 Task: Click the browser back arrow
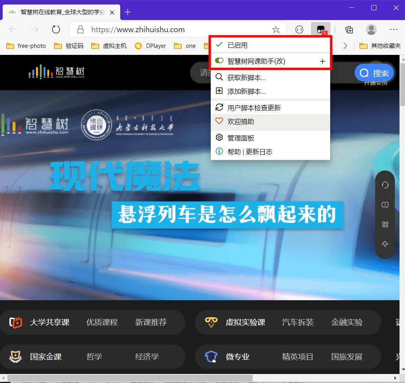tap(13, 29)
